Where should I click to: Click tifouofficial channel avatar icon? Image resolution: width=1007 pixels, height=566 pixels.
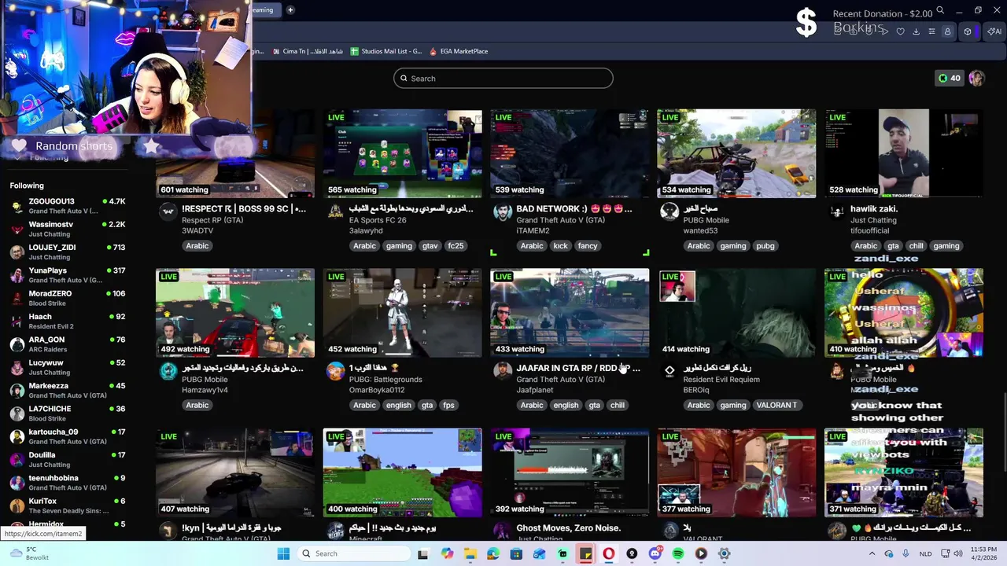tap(836, 211)
